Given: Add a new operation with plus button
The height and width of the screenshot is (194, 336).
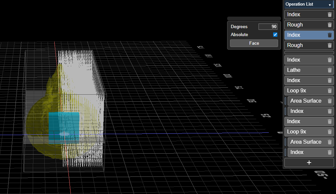Looking at the screenshot, I should [309, 163].
